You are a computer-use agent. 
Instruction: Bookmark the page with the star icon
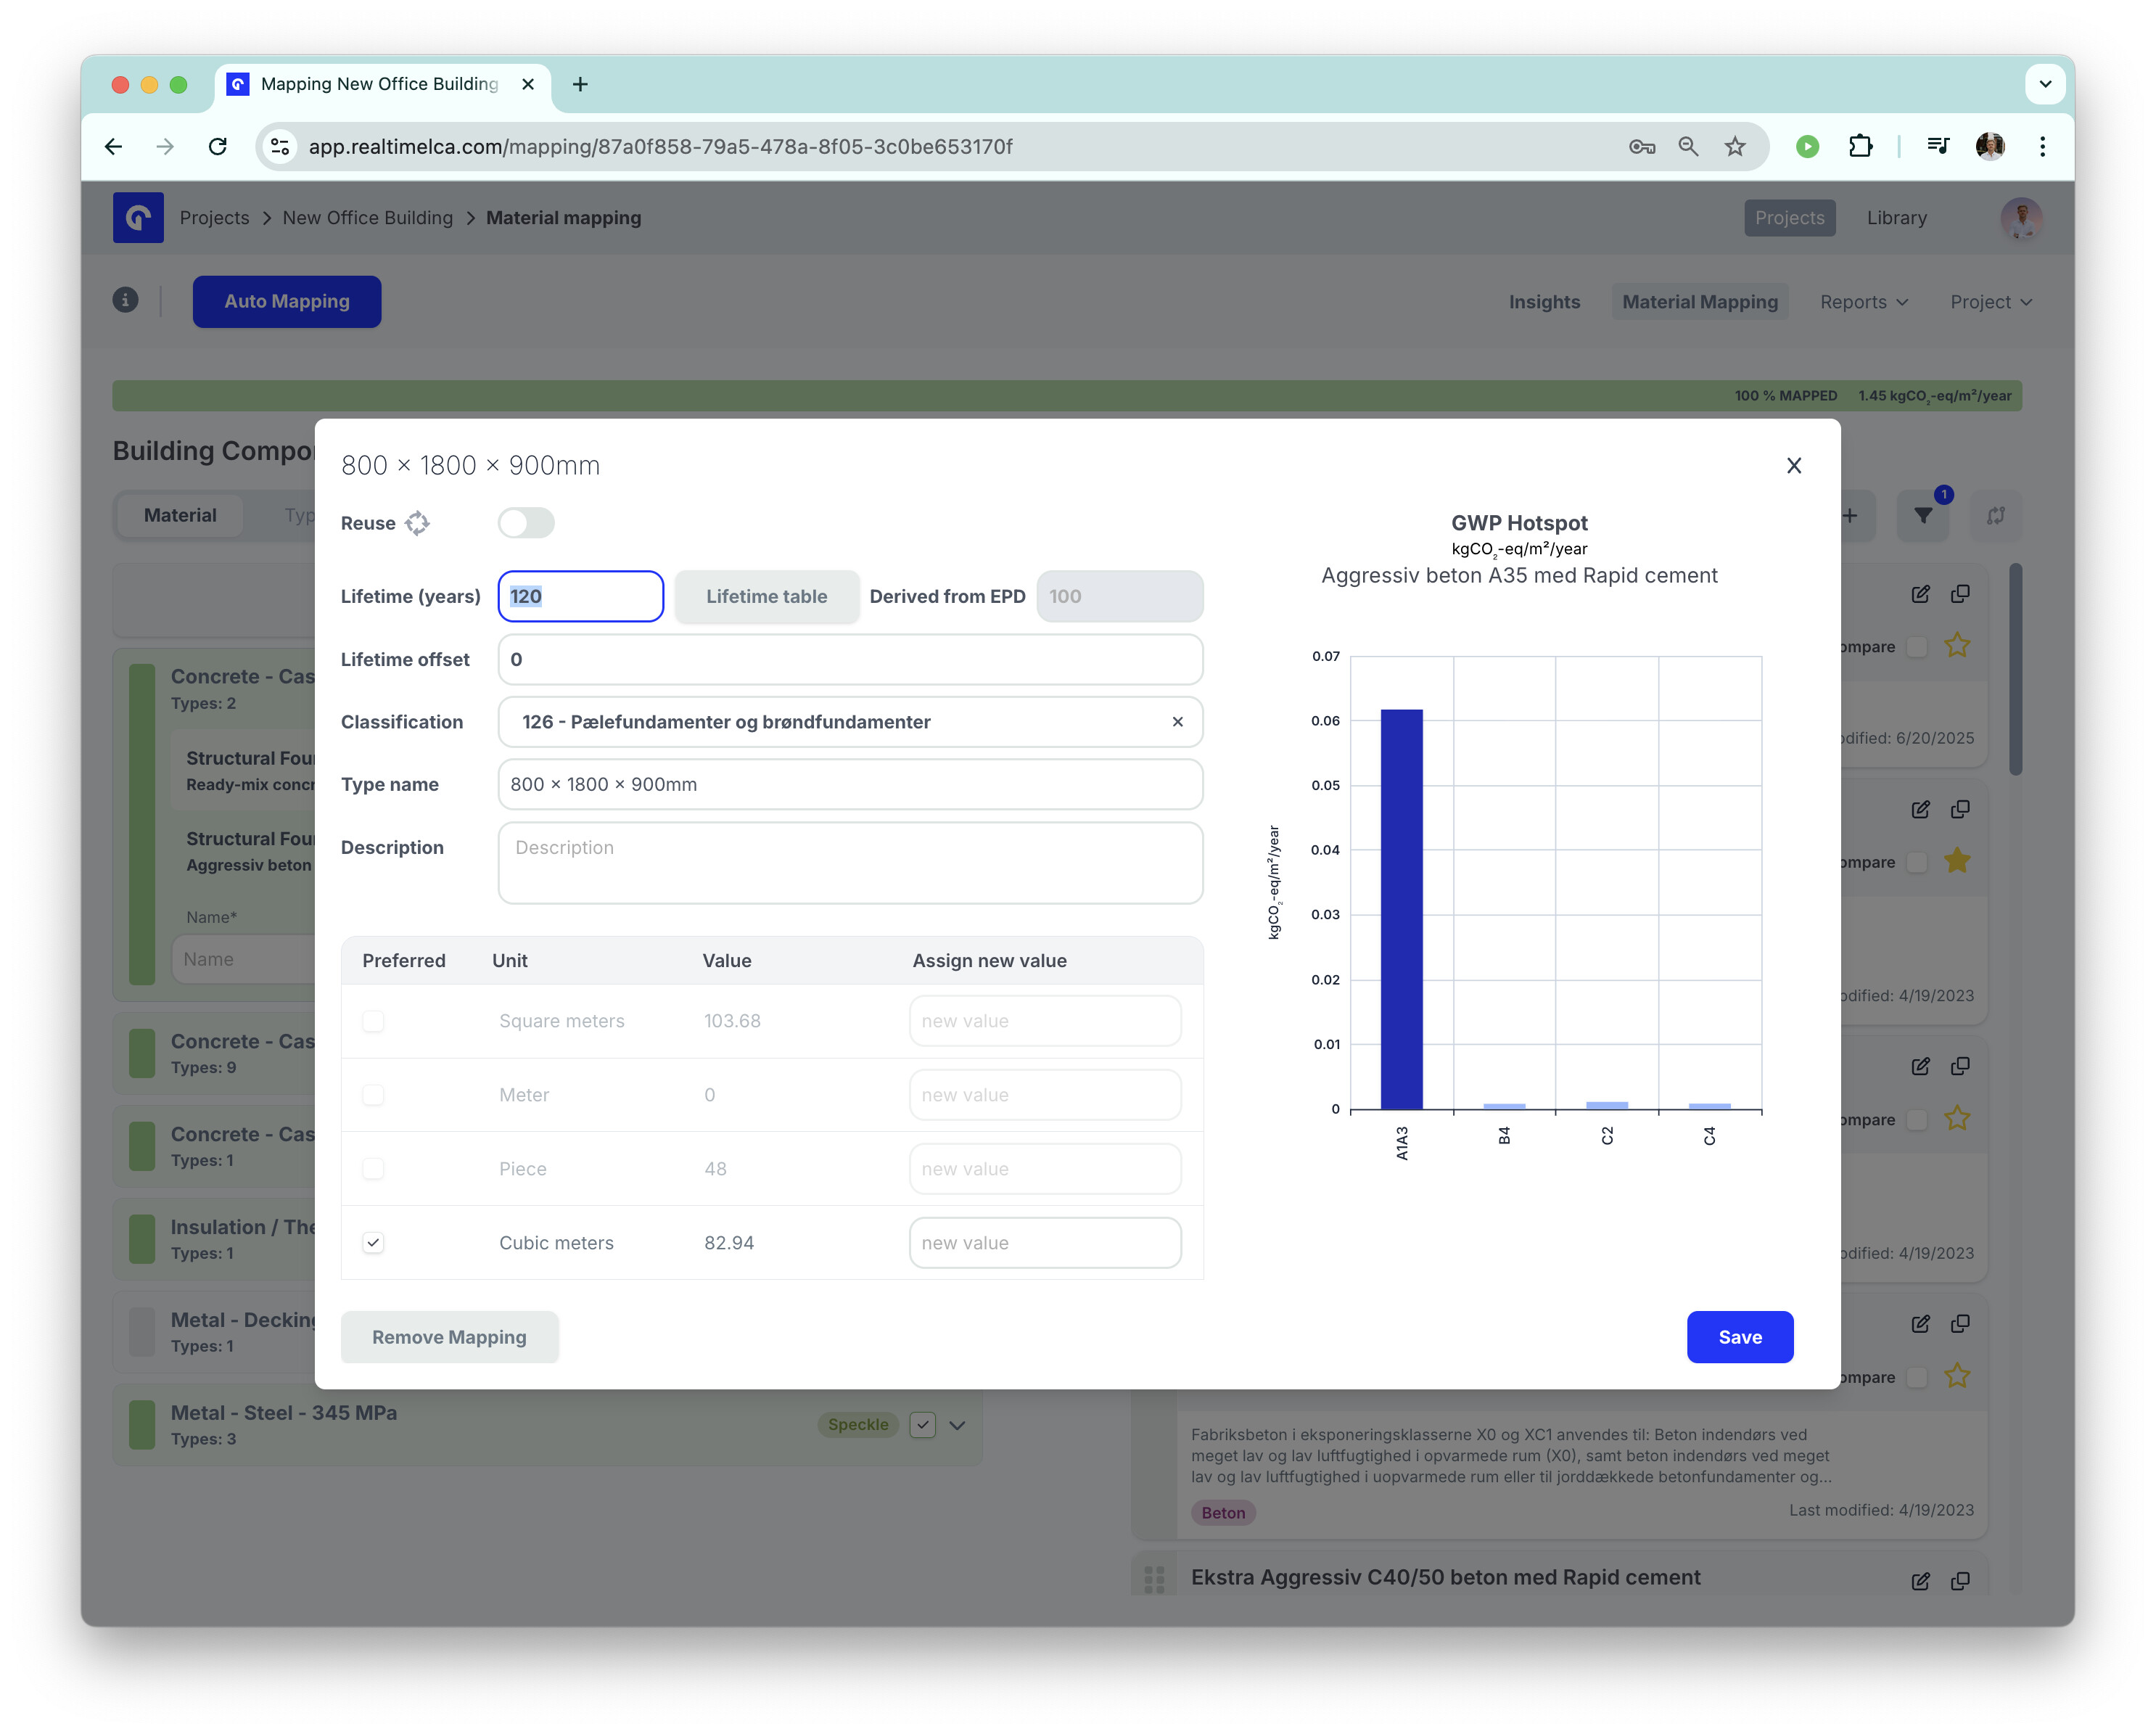(1735, 147)
